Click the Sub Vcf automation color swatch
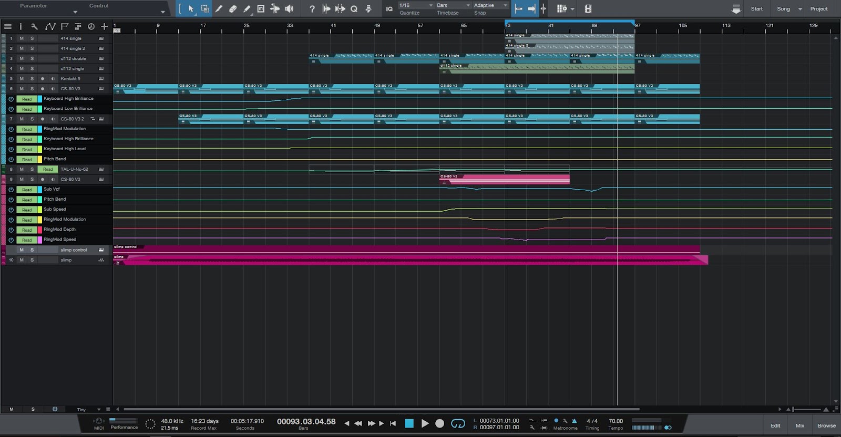The image size is (841, 437). pyautogui.click(x=39, y=190)
